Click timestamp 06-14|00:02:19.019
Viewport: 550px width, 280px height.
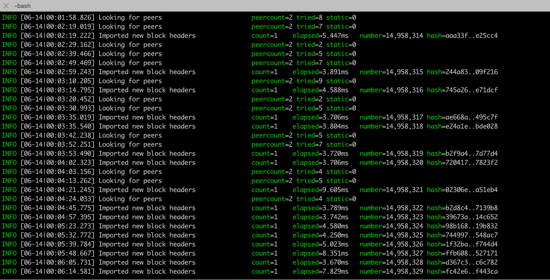pyautogui.click(x=57, y=27)
